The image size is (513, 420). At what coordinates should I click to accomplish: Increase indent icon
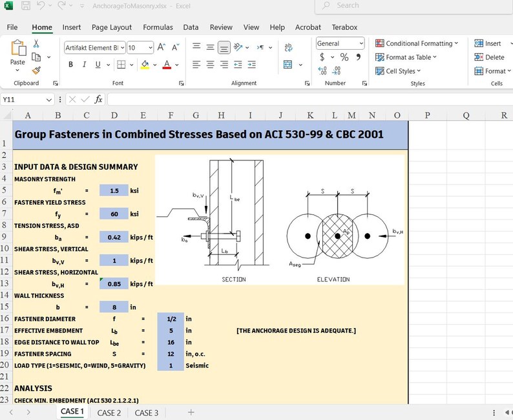pos(251,65)
